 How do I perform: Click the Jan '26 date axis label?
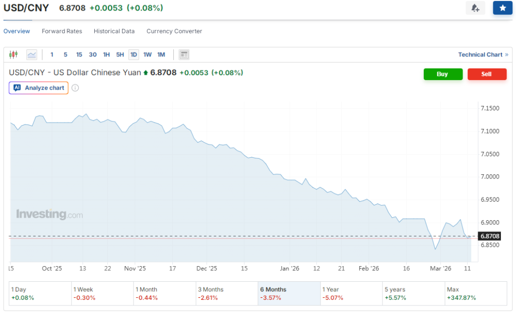coord(290,269)
